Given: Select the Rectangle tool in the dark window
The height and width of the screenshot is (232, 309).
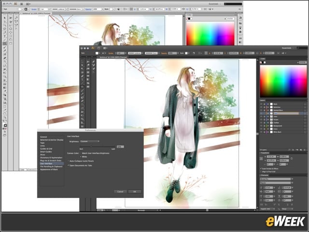Looking at the screenshot, I should [82, 87].
